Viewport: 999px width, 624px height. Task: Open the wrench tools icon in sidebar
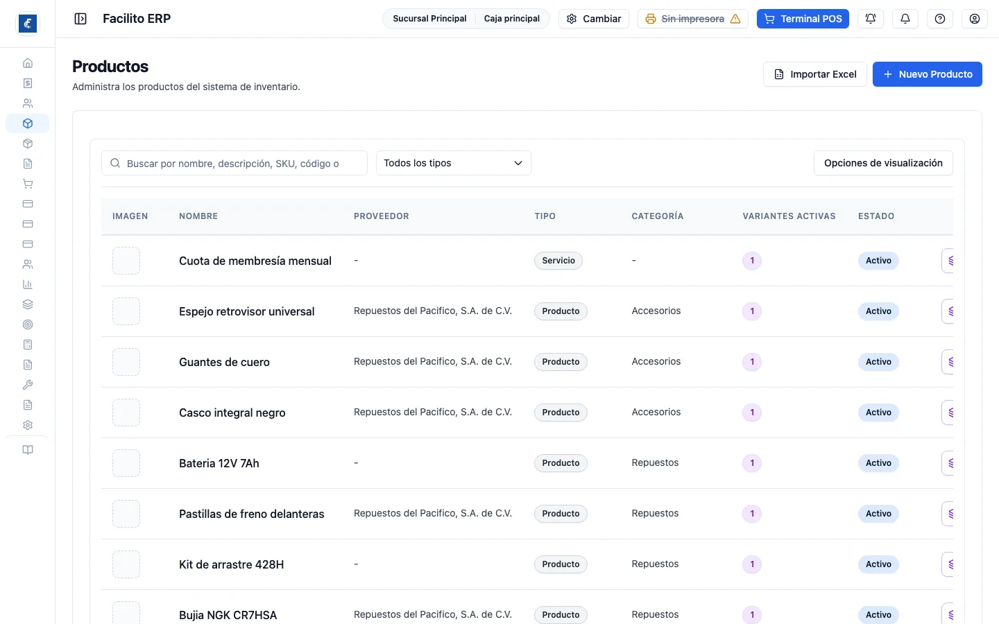(x=28, y=385)
